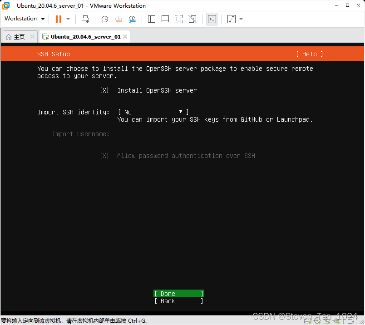Close the 主页 home tab
This screenshot has width=365, height=325.
click(x=32, y=37)
